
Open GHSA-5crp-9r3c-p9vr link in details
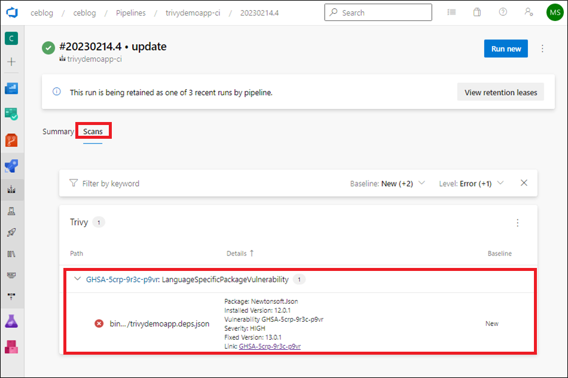click(270, 346)
